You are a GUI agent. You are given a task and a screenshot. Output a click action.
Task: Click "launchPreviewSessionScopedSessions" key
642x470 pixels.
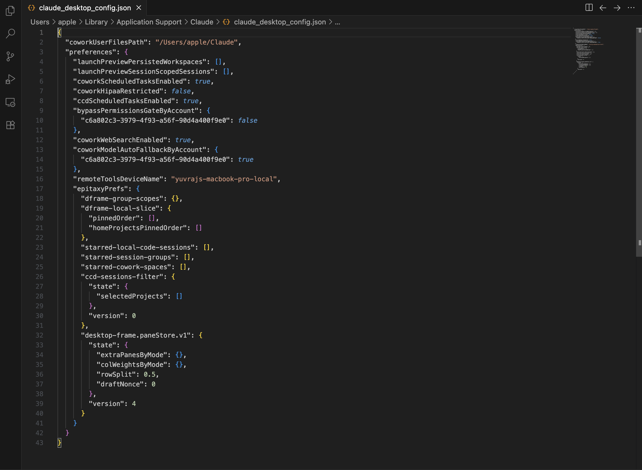(x=144, y=71)
